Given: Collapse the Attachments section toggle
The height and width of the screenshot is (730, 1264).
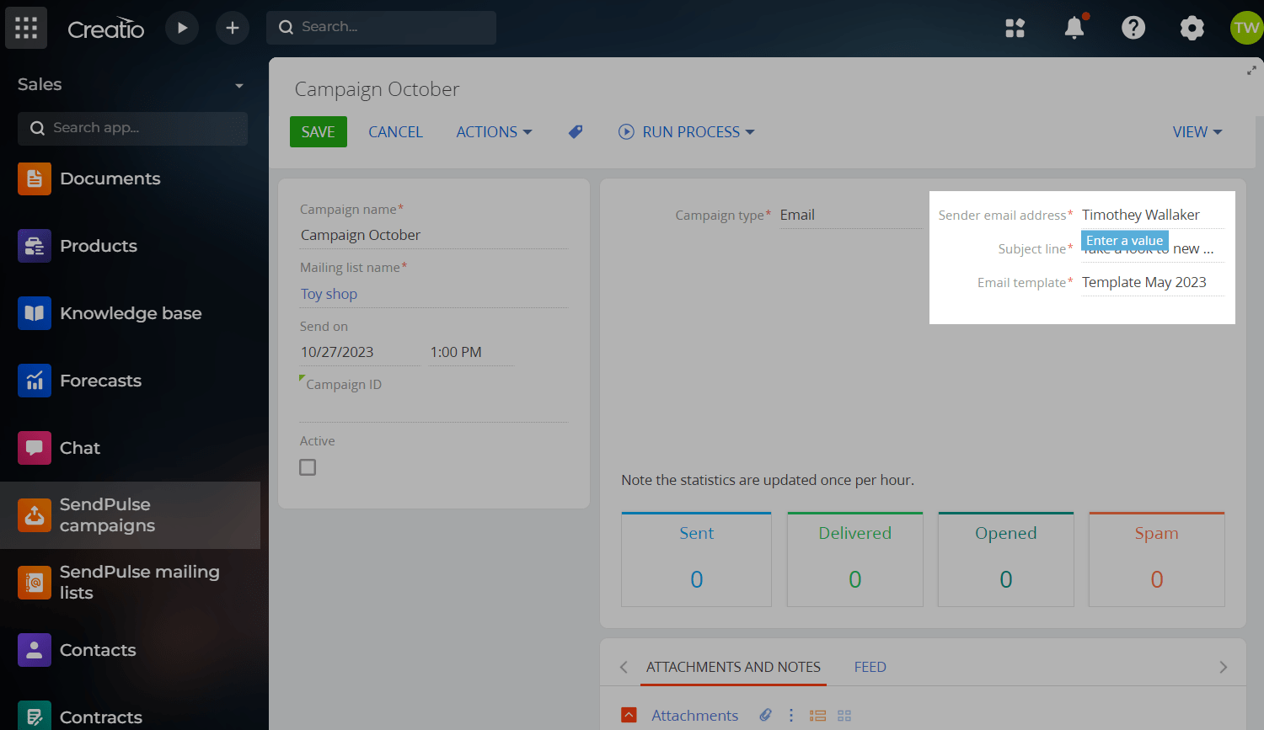Looking at the screenshot, I should 629,715.
